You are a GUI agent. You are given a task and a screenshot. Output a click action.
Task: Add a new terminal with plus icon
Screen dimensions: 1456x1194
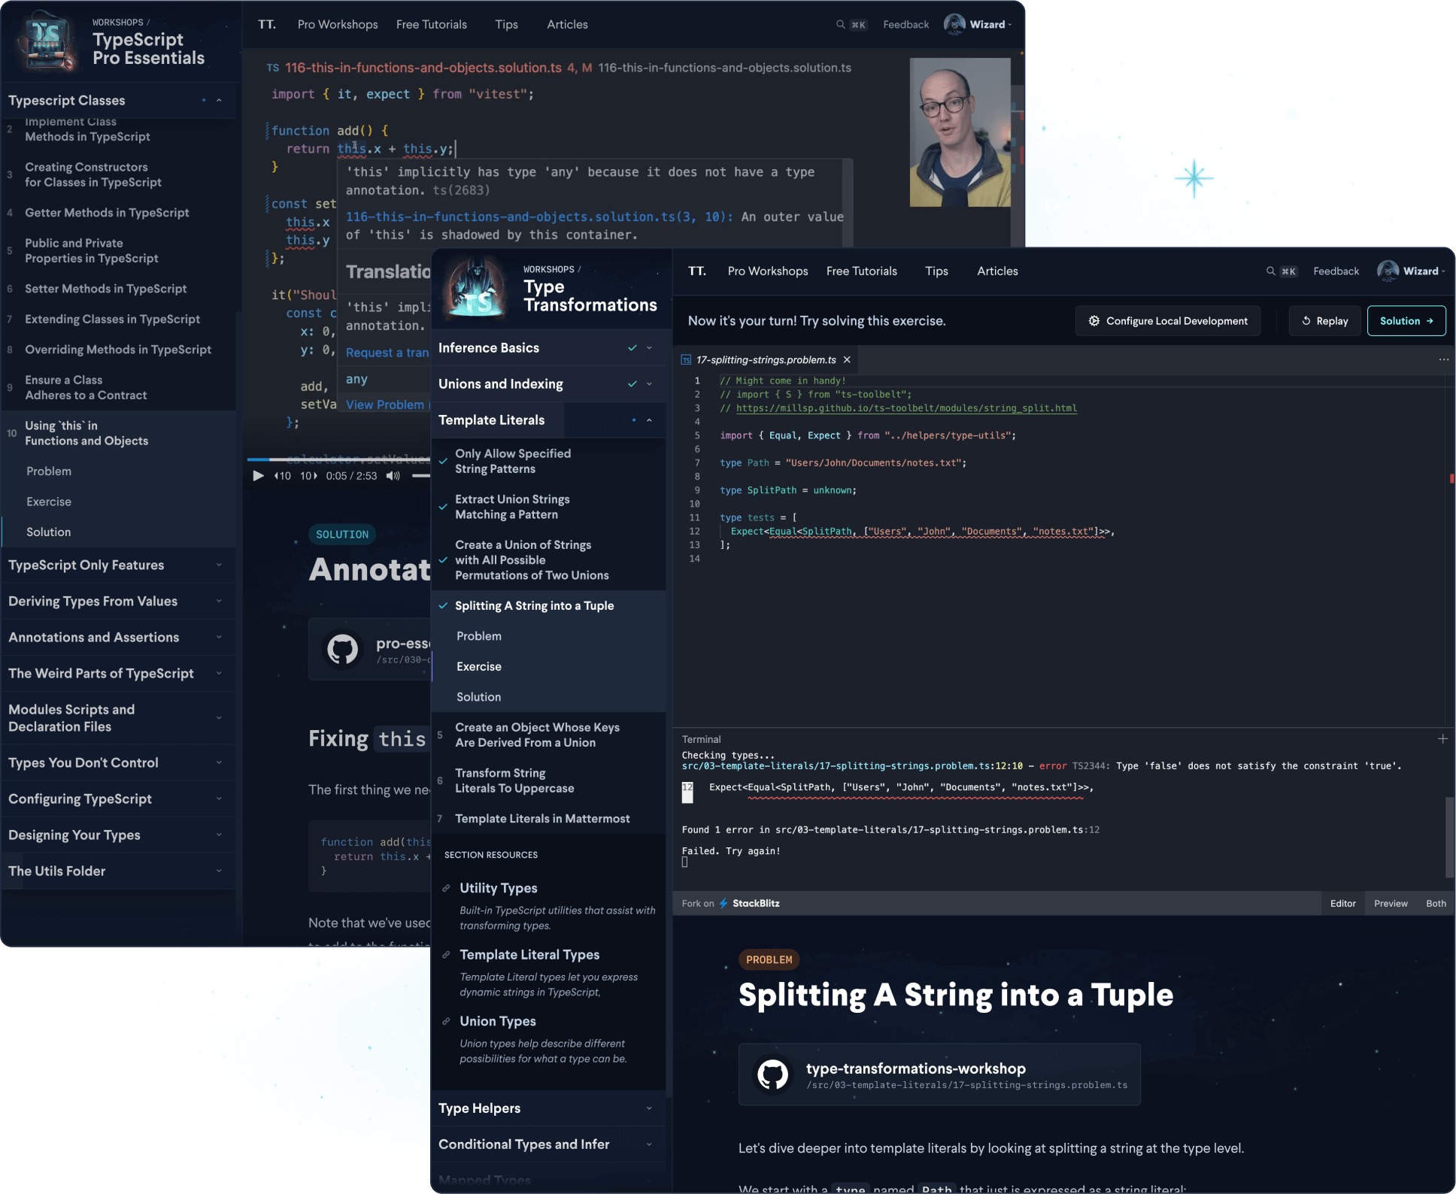coord(1442,739)
